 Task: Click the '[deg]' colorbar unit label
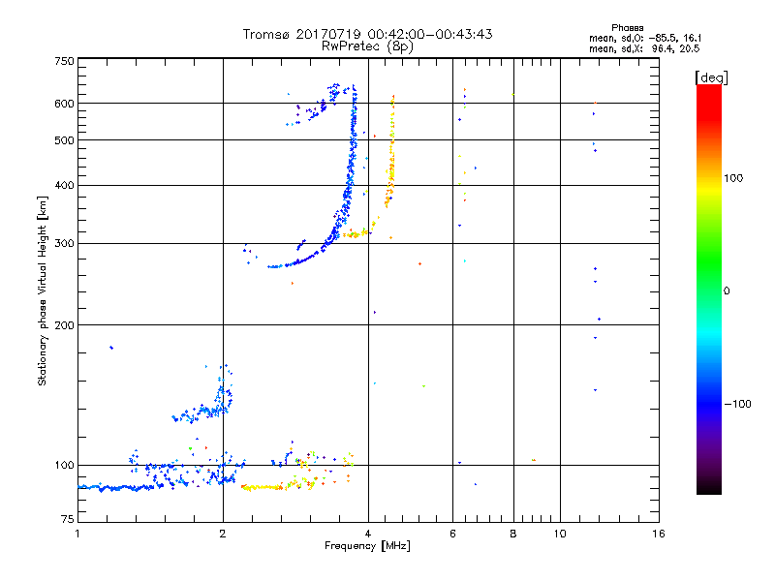(711, 77)
